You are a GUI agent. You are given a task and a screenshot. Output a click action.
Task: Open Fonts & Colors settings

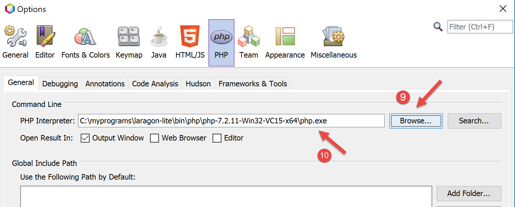pyautogui.click(x=85, y=42)
